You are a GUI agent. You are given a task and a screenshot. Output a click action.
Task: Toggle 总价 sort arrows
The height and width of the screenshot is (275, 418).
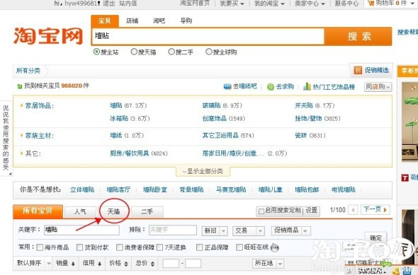click(x=152, y=264)
